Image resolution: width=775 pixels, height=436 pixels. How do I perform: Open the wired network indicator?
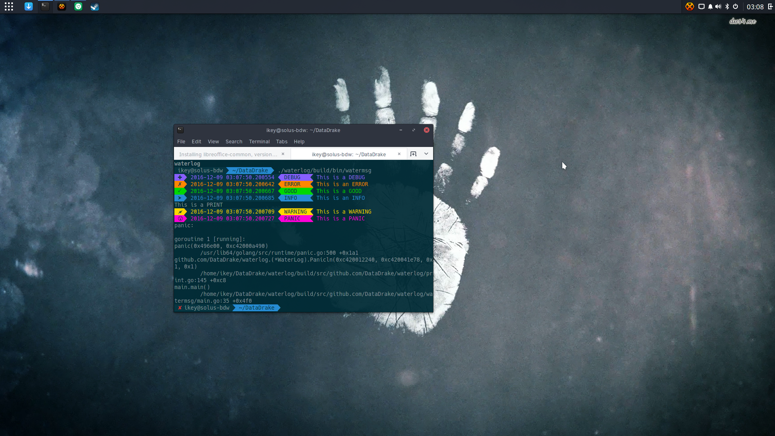pyautogui.click(x=702, y=6)
